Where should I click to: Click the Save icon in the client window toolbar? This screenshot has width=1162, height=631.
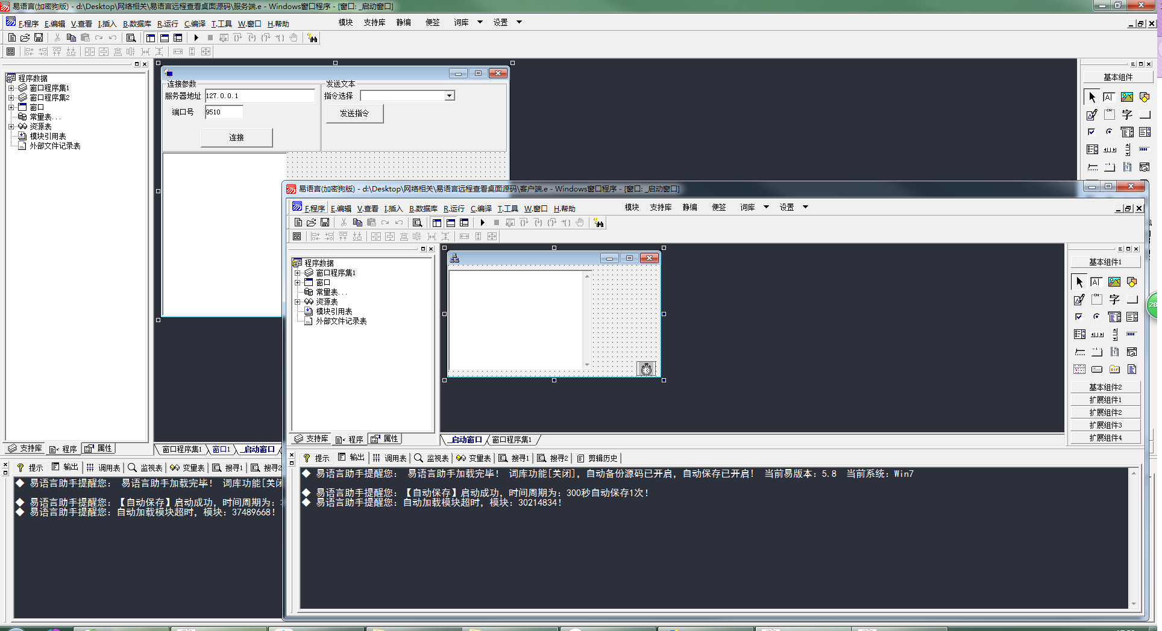[x=325, y=223]
